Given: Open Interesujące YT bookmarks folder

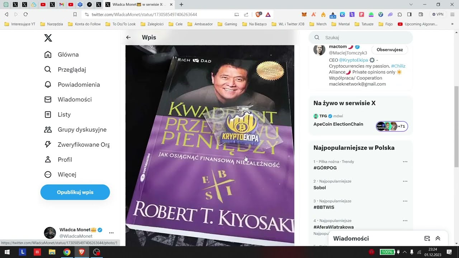Looking at the screenshot, I should 20,24.
